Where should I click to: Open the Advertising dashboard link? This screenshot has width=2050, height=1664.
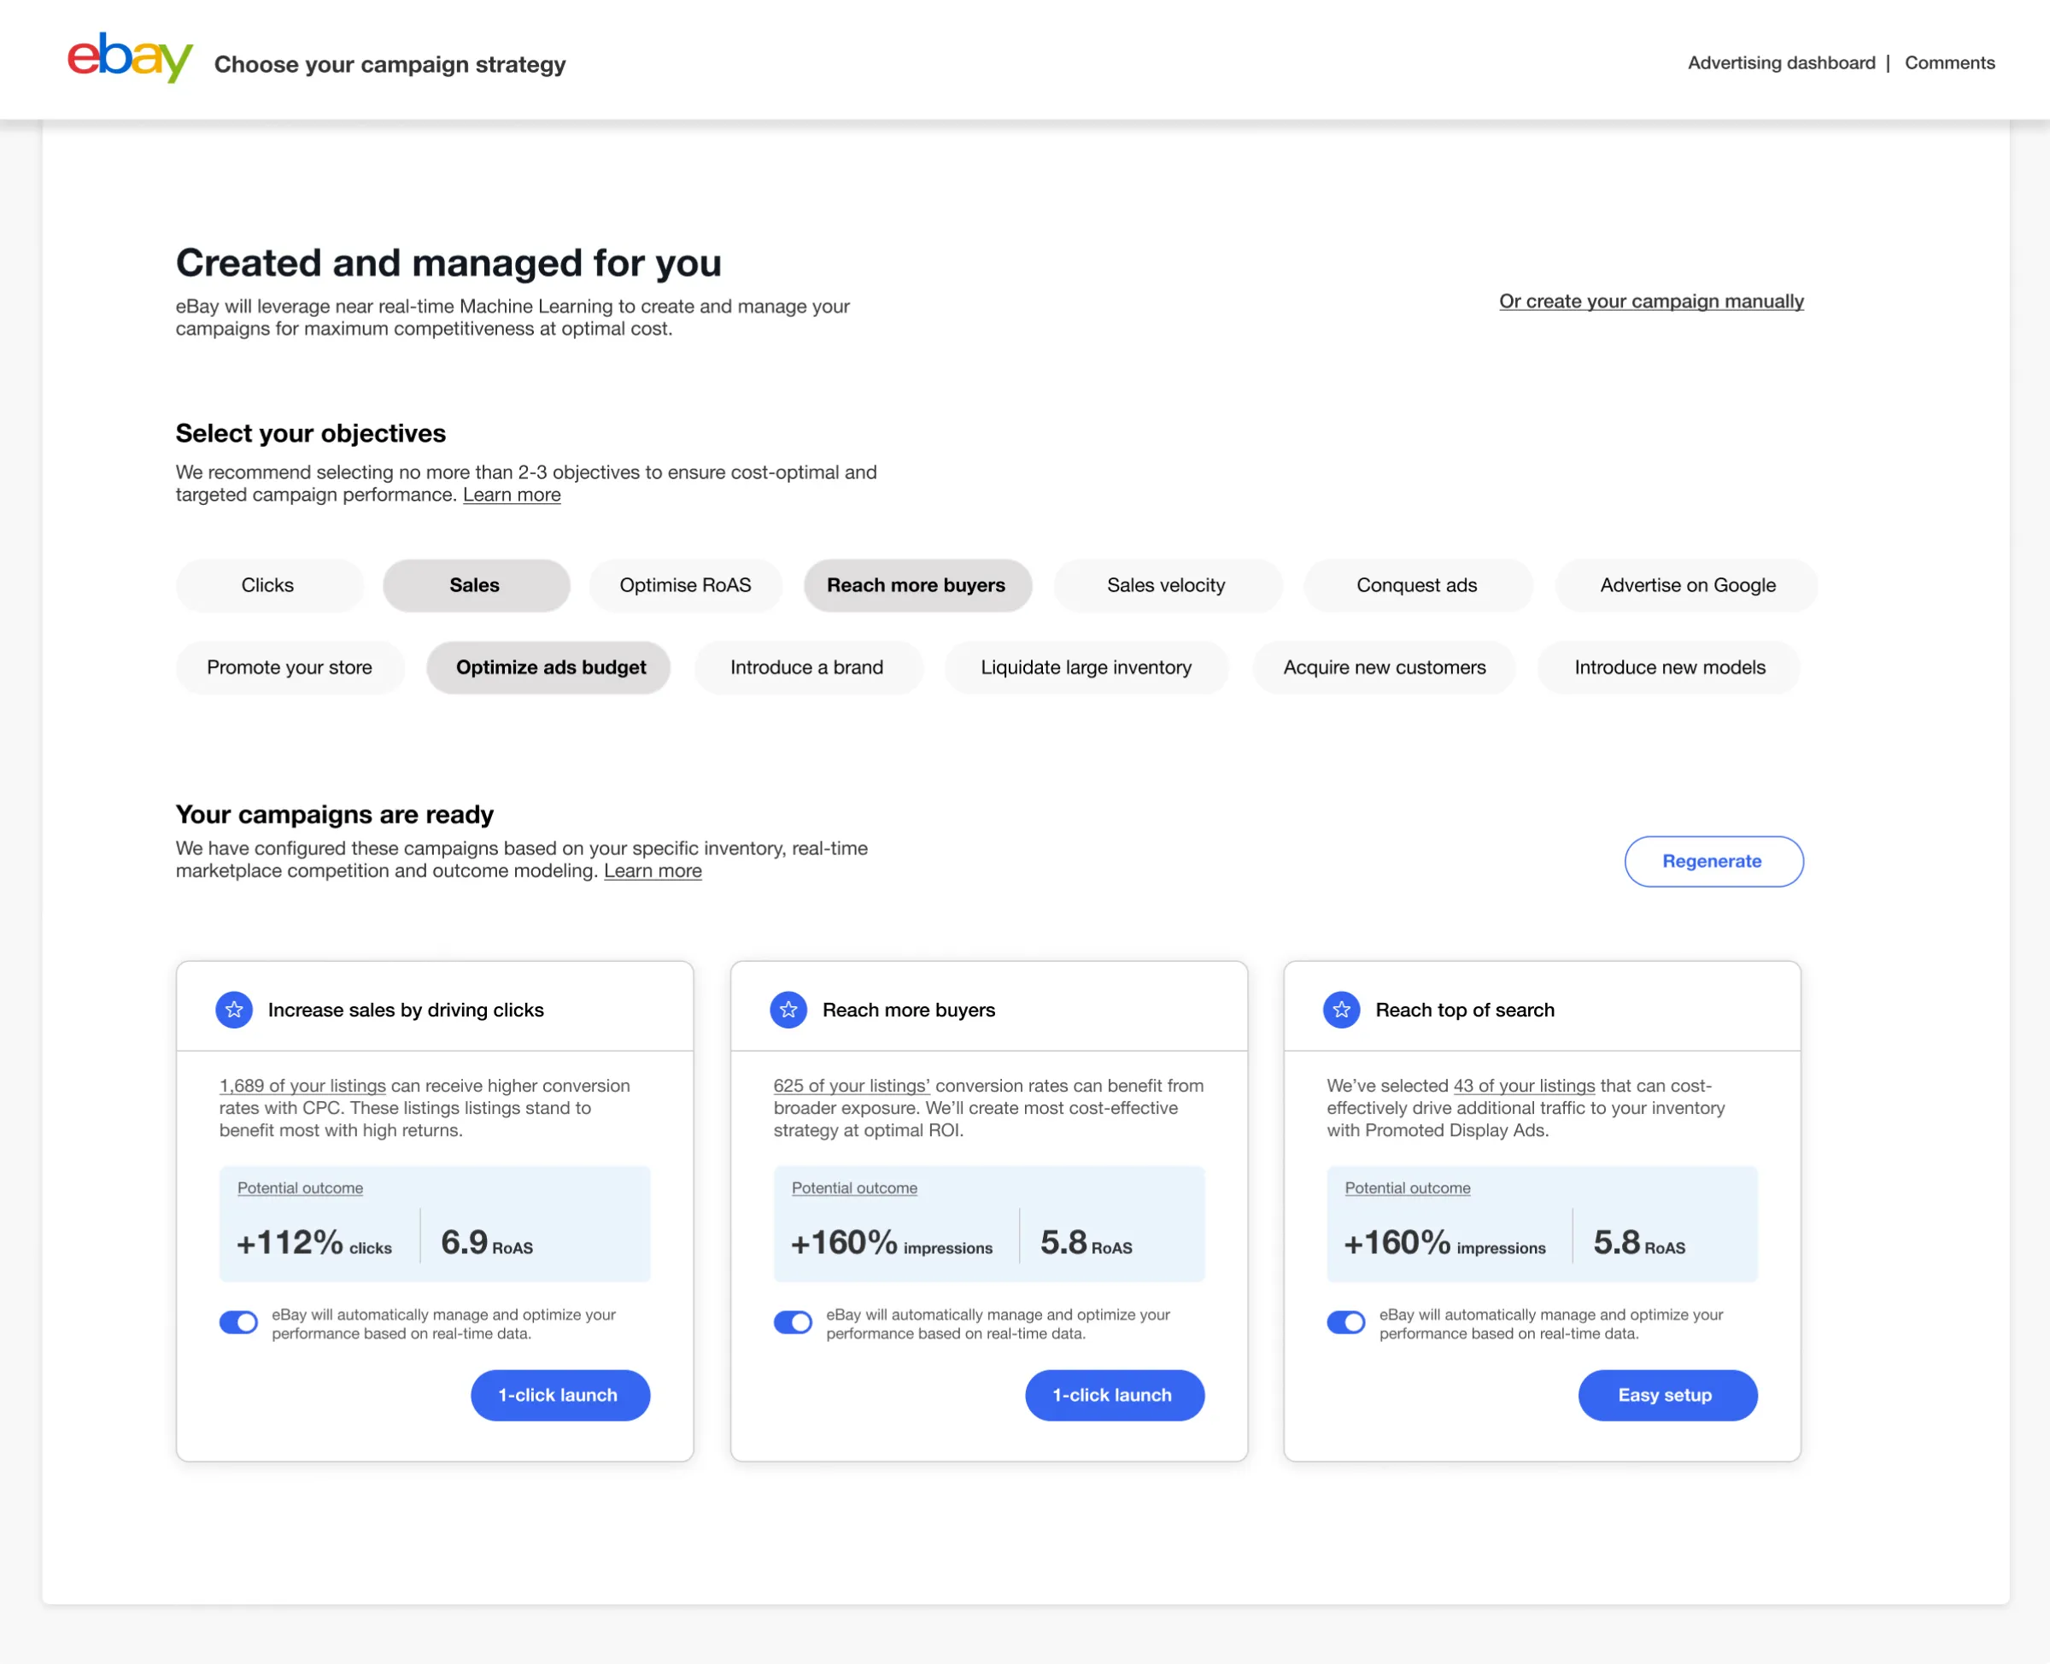(x=1782, y=63)
